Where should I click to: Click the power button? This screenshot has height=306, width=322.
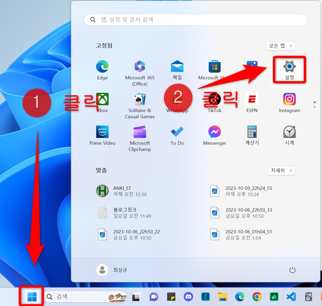coord(292,270)
